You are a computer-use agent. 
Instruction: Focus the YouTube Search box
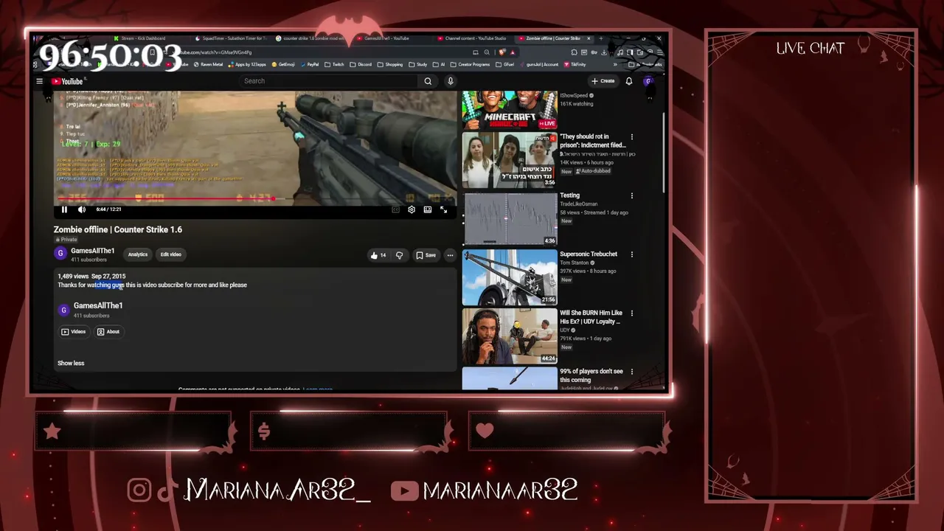pos(329,81)
